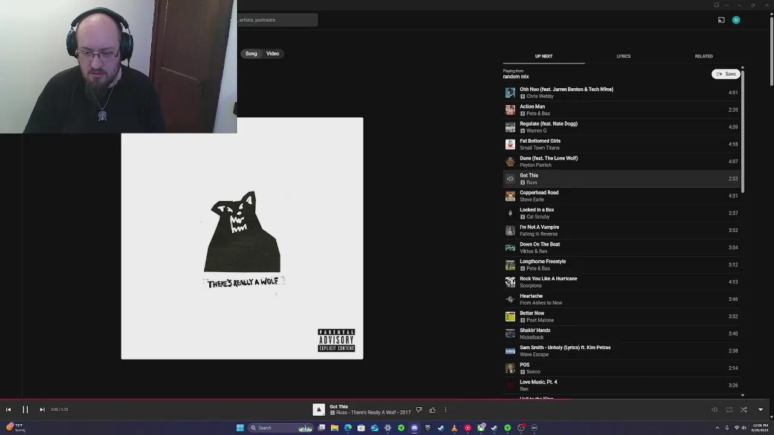
Task: Click sidebar panel icon in title bar
Action: coord(717,5)
